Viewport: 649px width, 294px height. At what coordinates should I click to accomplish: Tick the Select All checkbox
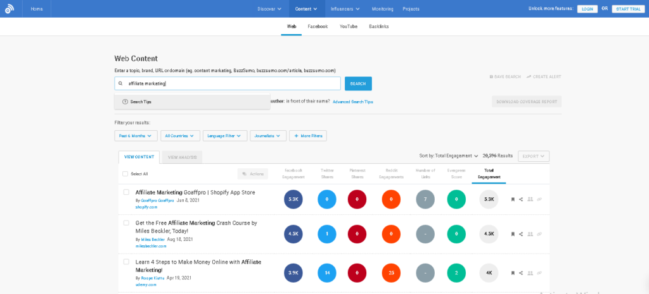point(125,174)
